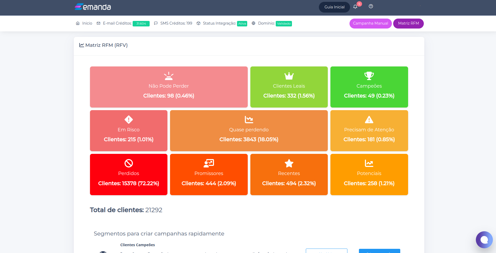Click the Campanha Manual button
This screenshot has width=496, height=253.
(x=370, y=23)
